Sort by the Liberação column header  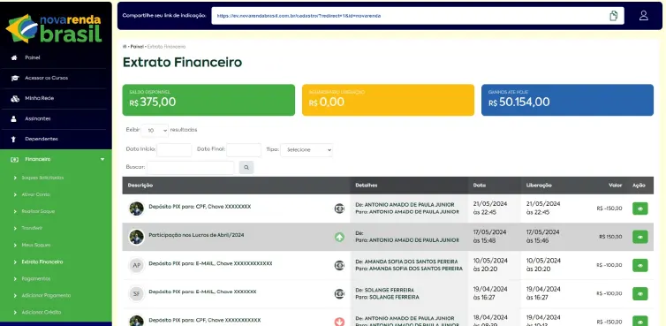[x=539, y=186]
